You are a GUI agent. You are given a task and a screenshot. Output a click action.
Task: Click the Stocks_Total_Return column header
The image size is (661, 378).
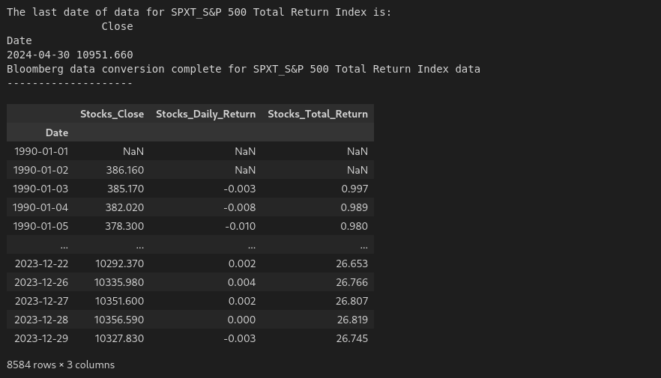(x=318, y=114)
